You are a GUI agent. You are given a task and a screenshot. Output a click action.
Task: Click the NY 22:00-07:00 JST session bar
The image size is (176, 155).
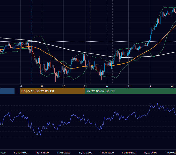(130, 91)
